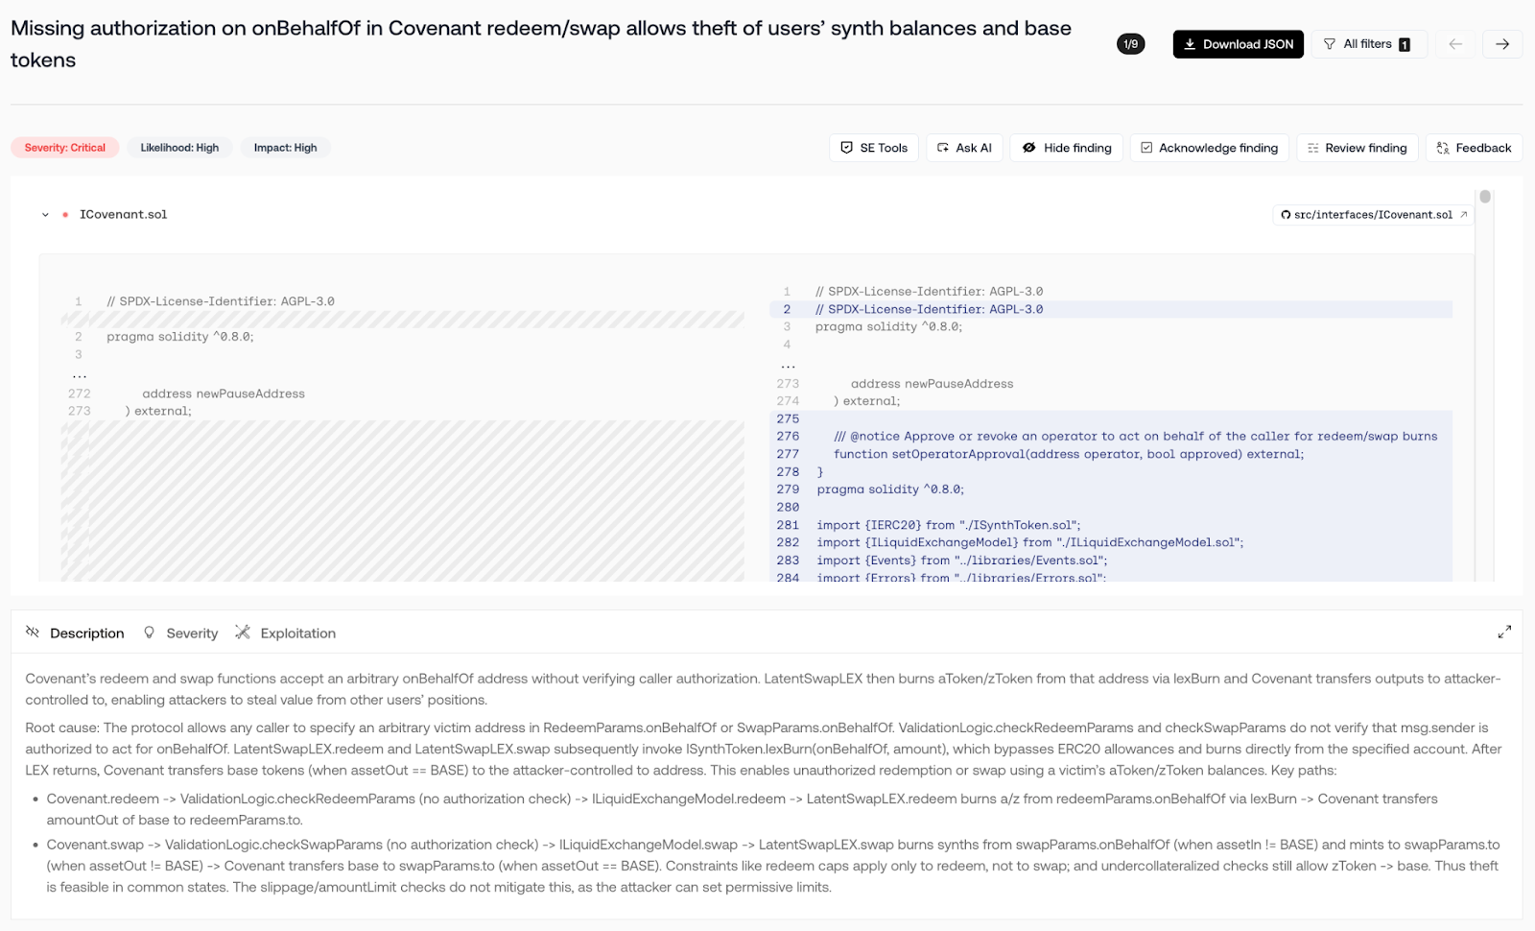Click the filter count badge 1
This screenshot has width=1535, height=931.
click(x=1405, y=44)
